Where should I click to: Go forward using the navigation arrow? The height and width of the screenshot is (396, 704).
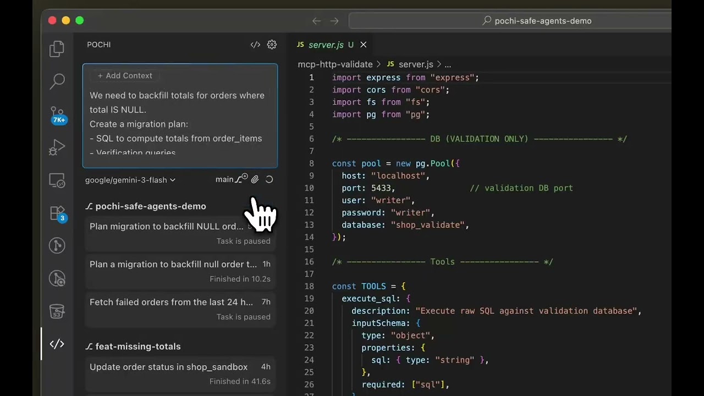tap(334, 21)
